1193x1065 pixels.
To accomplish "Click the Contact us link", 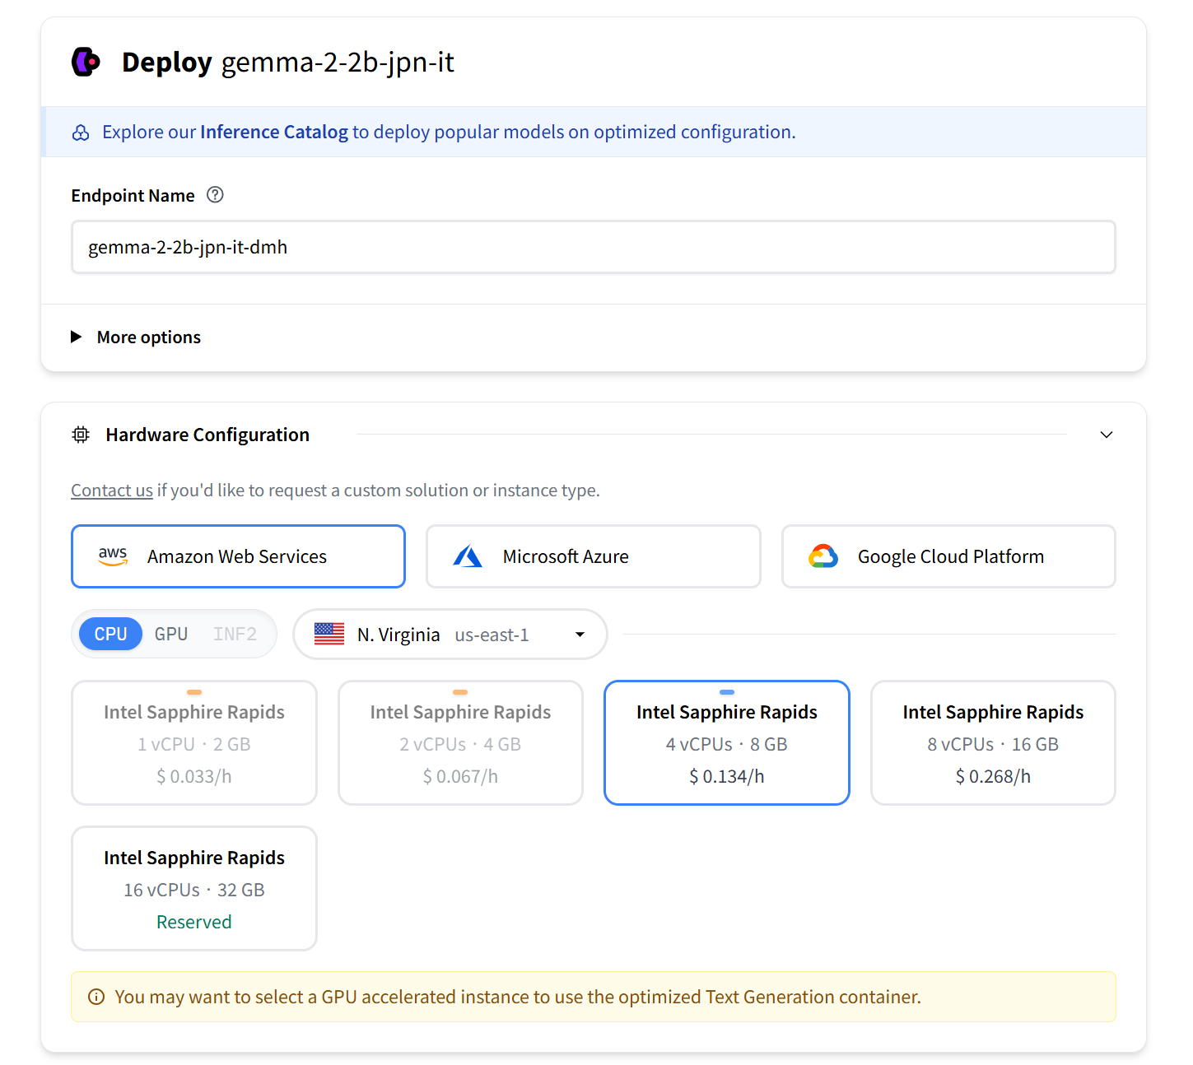I will pyautogui.click(x=112, y=491).
